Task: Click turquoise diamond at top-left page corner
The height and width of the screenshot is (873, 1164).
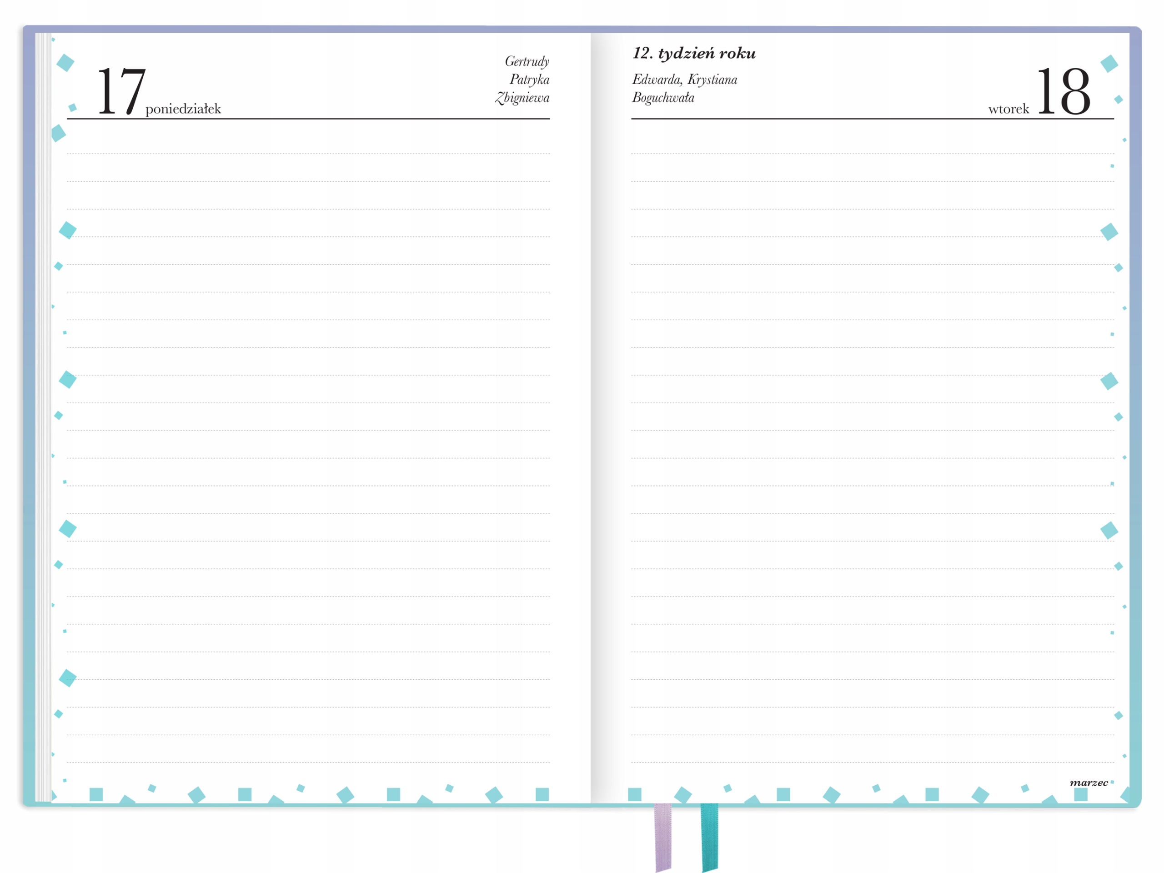Action: (65, 63)
